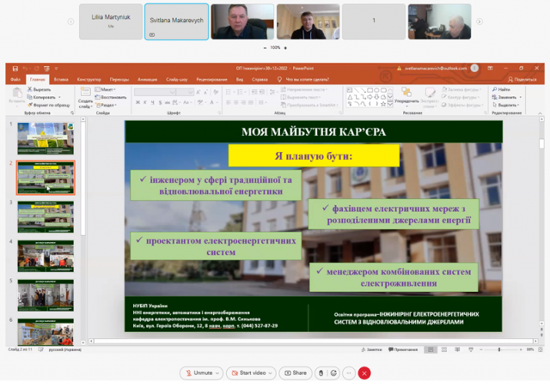Open the Вид ribbon tab
Screen dimensions: 550x388
coord(240,80)
